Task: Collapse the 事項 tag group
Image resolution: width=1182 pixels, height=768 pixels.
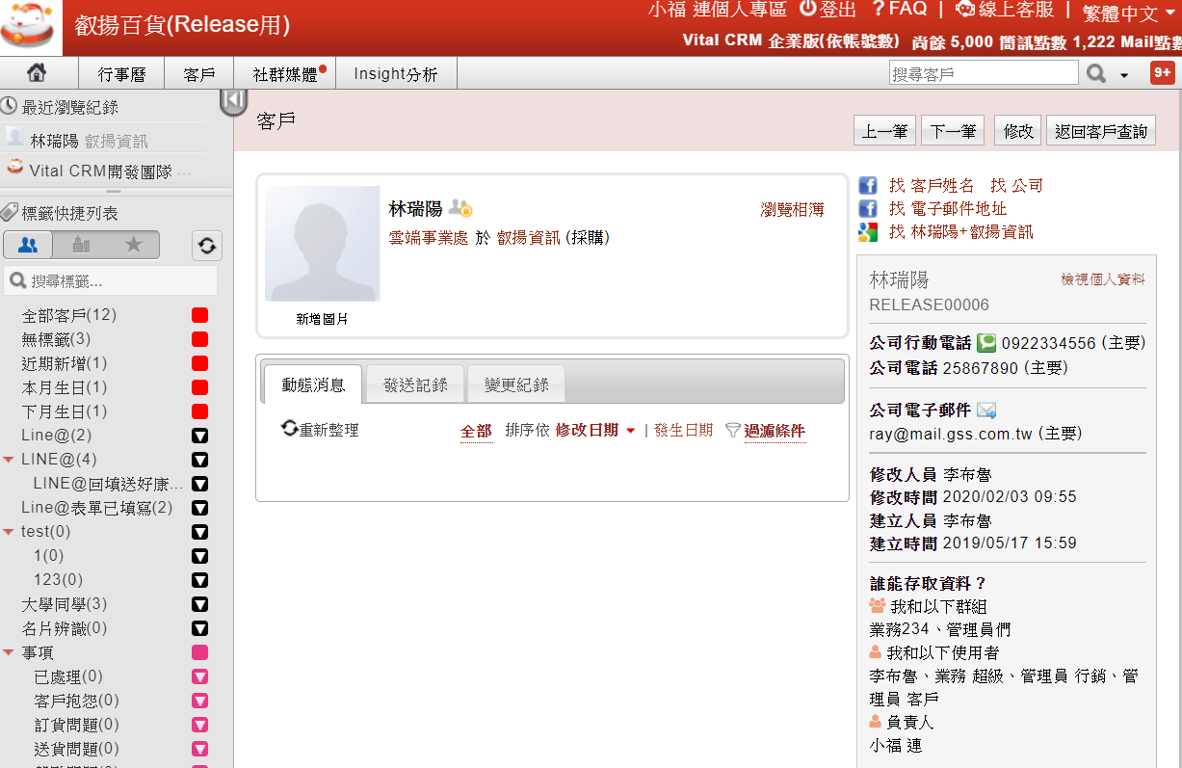Action: [x=9, y=652]
